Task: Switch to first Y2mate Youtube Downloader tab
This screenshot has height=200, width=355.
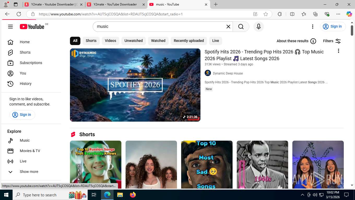Action: [x=54, y=4]
